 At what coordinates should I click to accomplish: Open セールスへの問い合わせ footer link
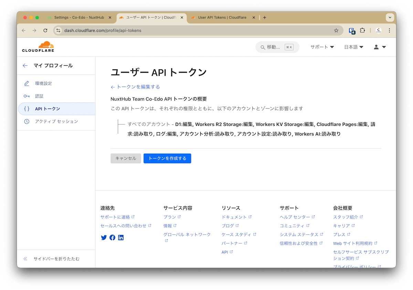[126, 226]
